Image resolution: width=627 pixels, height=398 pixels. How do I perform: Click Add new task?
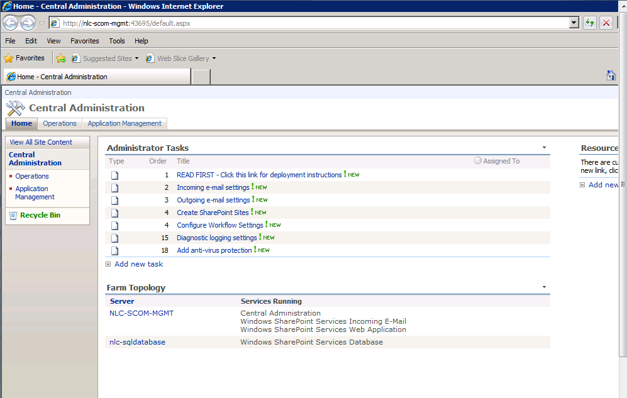(x=138, y=264)
